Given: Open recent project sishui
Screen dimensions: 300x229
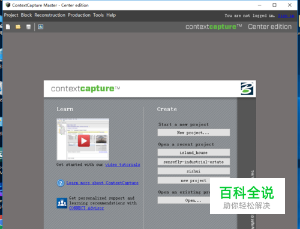Looking at the screenshot, I should tap(194, 171).
